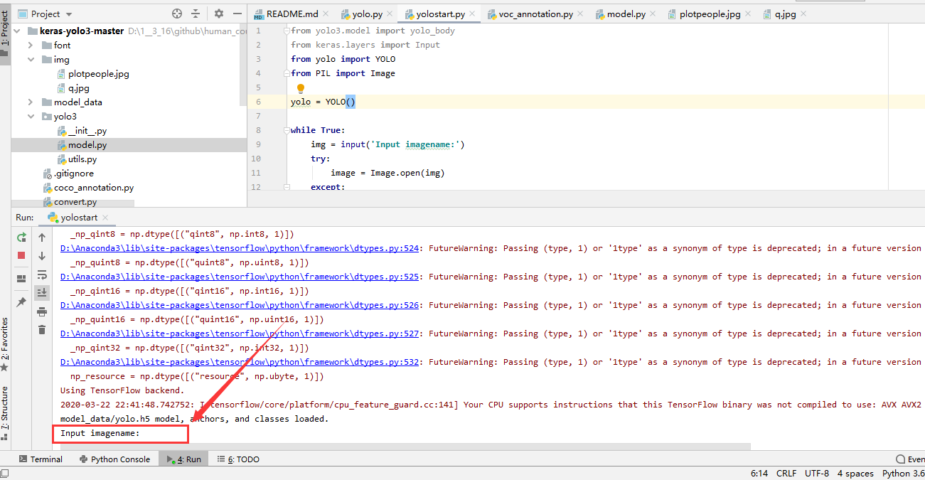Clear all console output with the trash icon

pos(42,329)
